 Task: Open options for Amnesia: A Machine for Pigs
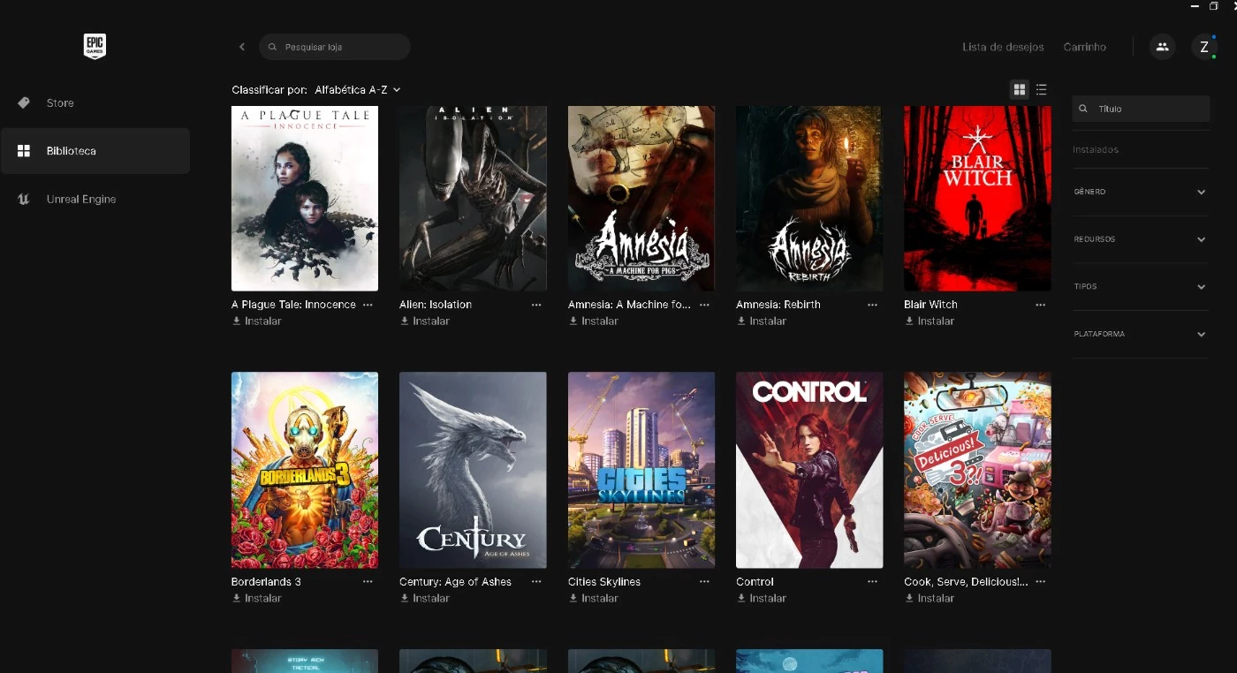click(704, 305)
